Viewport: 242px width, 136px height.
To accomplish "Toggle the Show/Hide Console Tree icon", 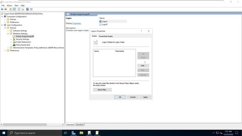I will [x=14, y=9].
